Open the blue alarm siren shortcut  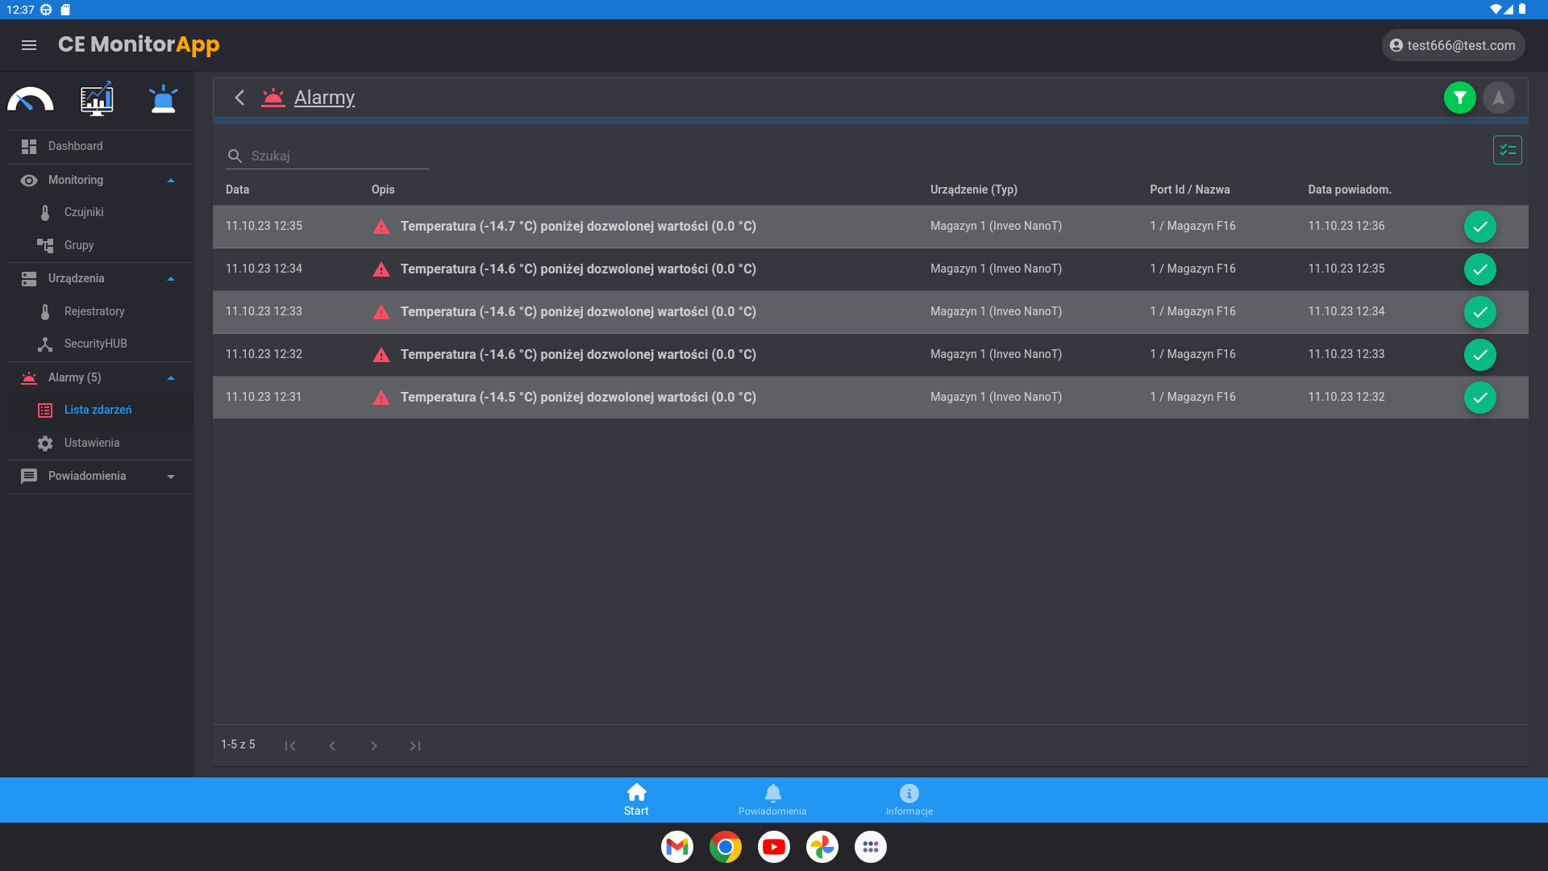click(163, 99)
